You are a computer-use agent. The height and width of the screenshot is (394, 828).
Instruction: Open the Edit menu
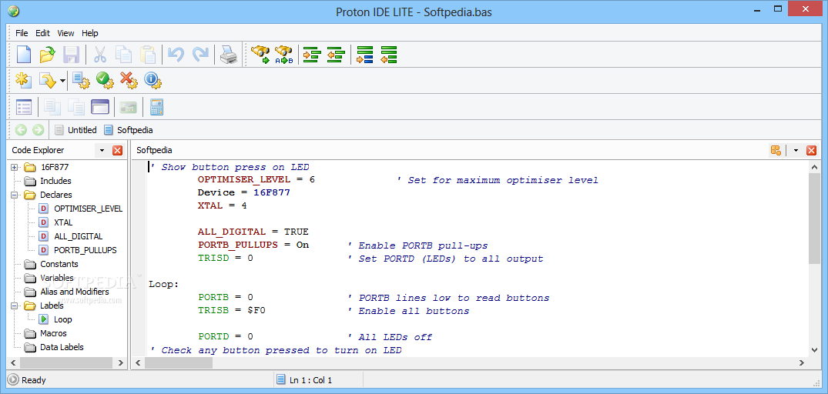(x=43, y=32)
